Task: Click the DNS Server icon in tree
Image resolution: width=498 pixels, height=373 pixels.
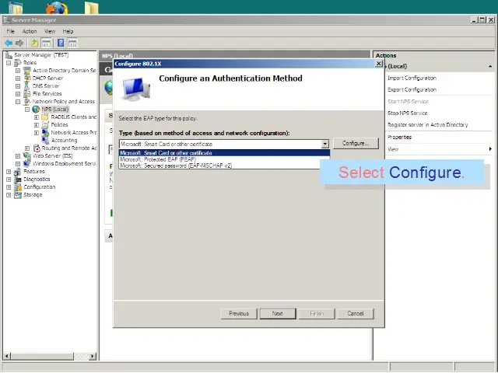Action: click(27, 86)
